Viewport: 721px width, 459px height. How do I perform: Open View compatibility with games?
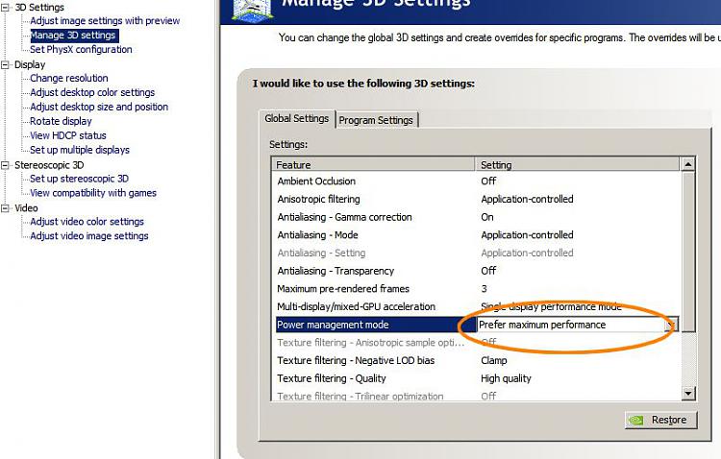click(93, 193)
